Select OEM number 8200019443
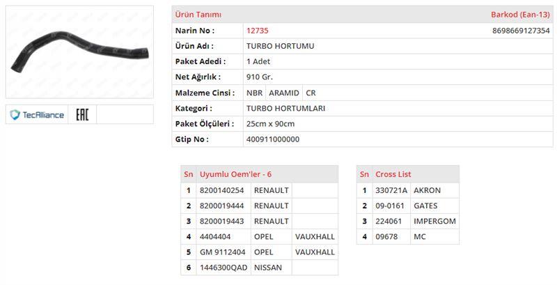This screenshot has width=557, height=285. 221,221
